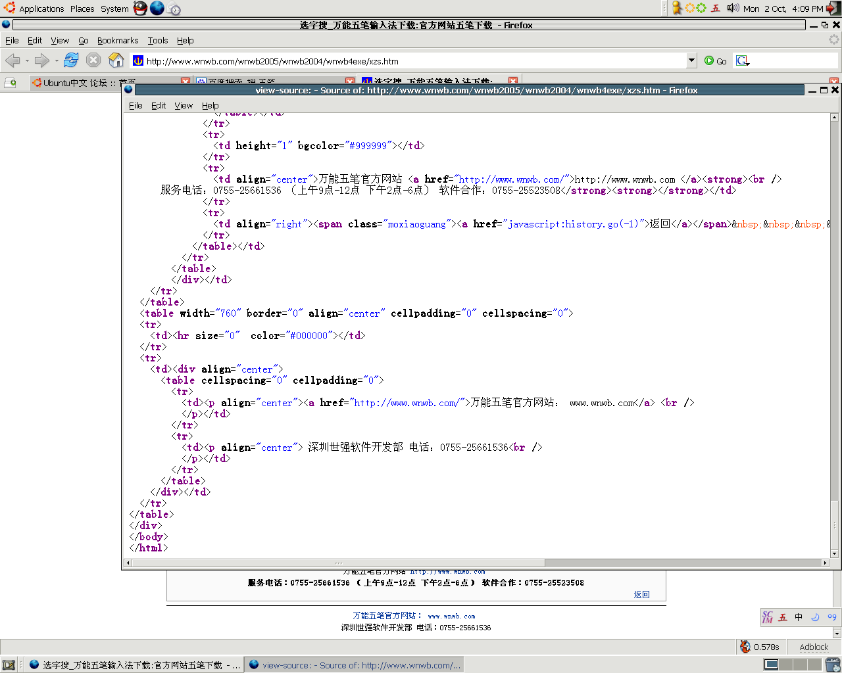Click the green Go button
Viewport: 842px width, 673px height.
715,60
